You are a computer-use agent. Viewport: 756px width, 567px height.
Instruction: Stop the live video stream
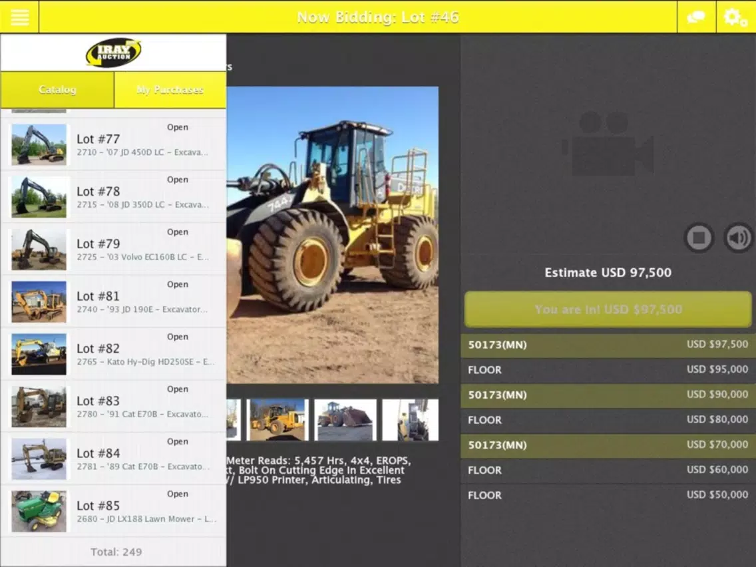699,237
